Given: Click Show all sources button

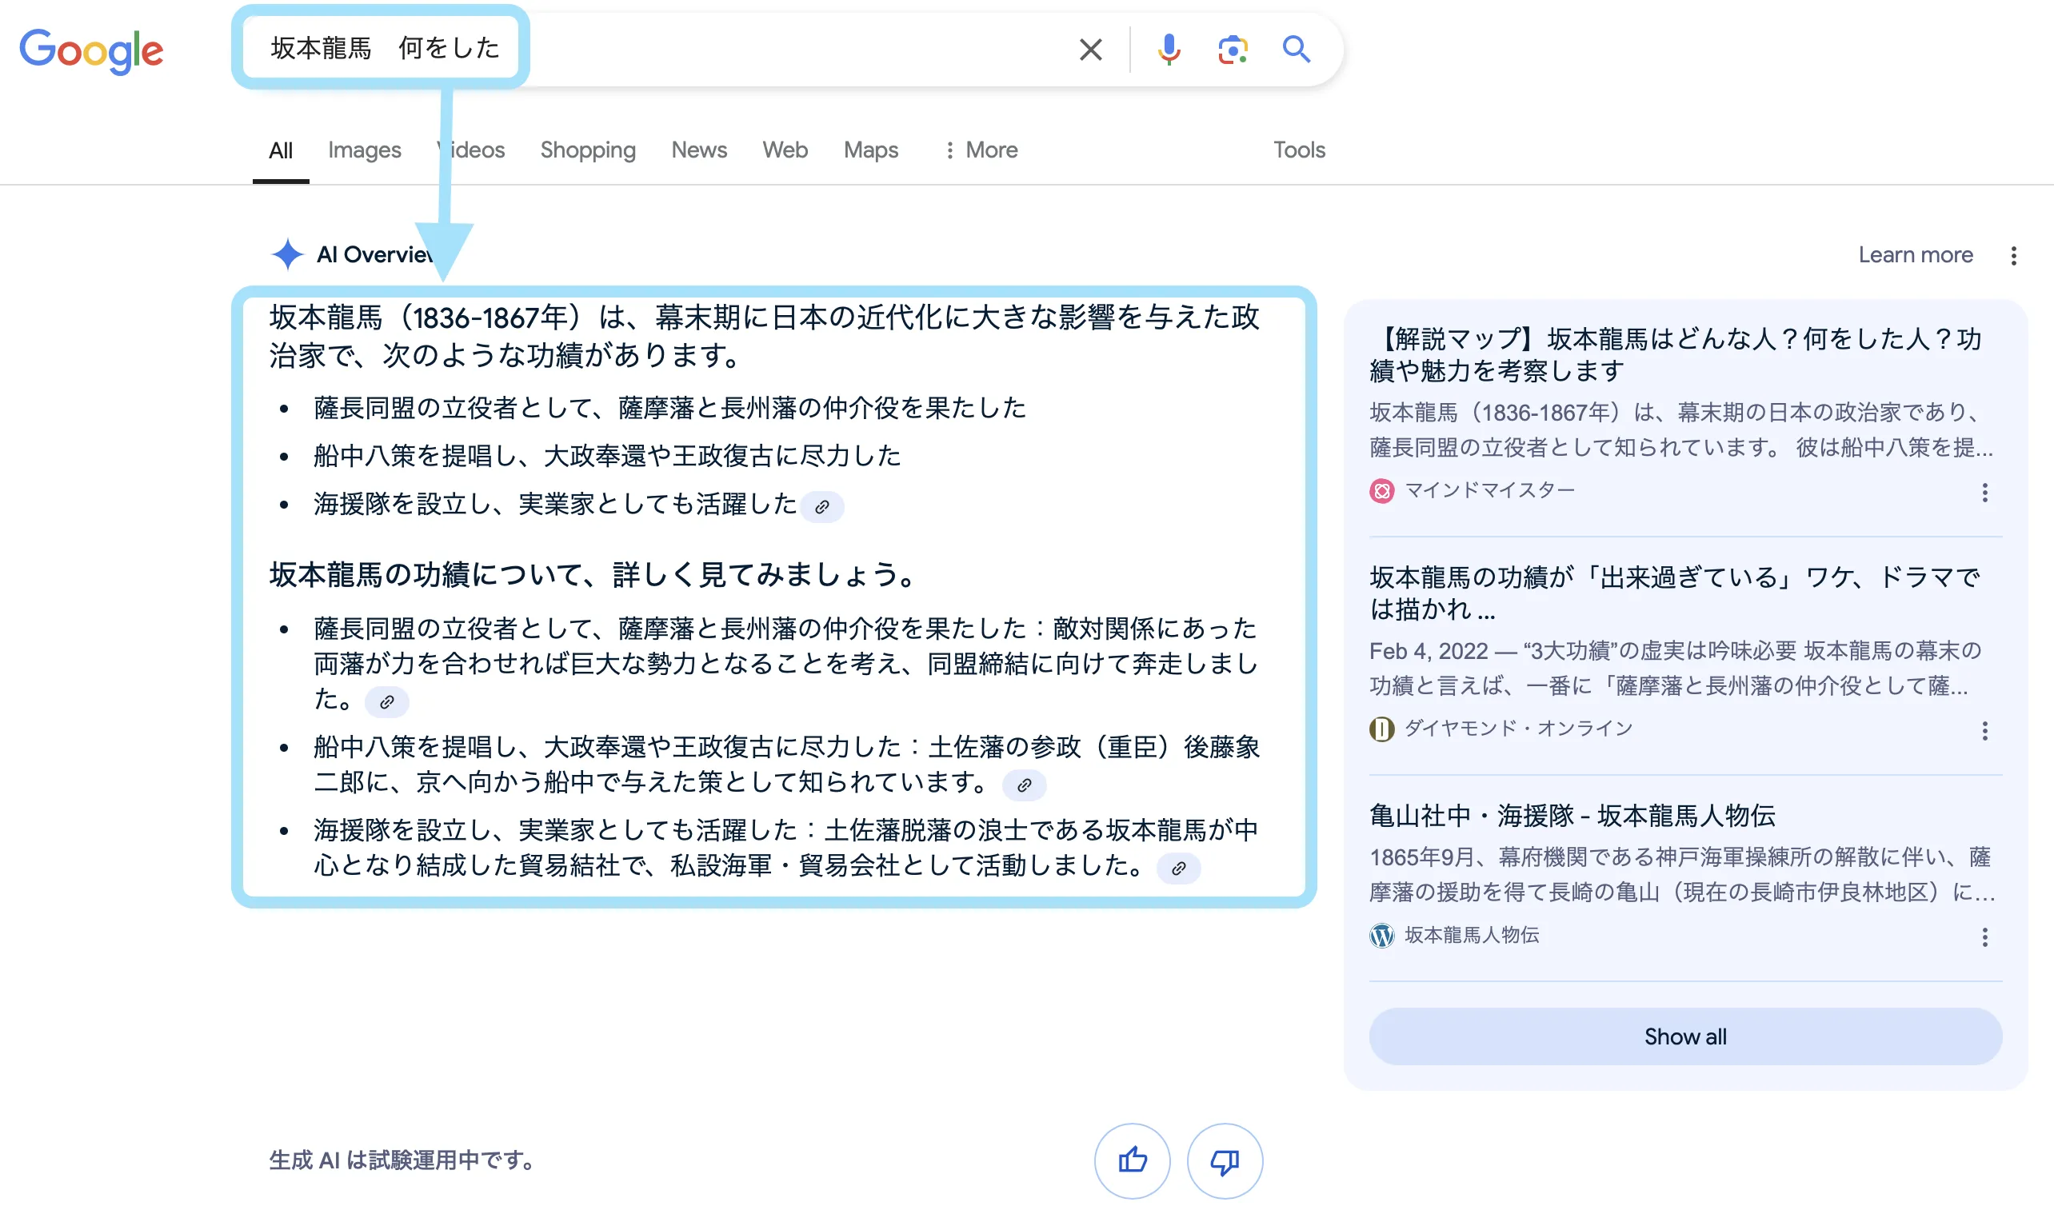Looking at the screenshot, I should pyautogui.click(x=1686, y=1037).
